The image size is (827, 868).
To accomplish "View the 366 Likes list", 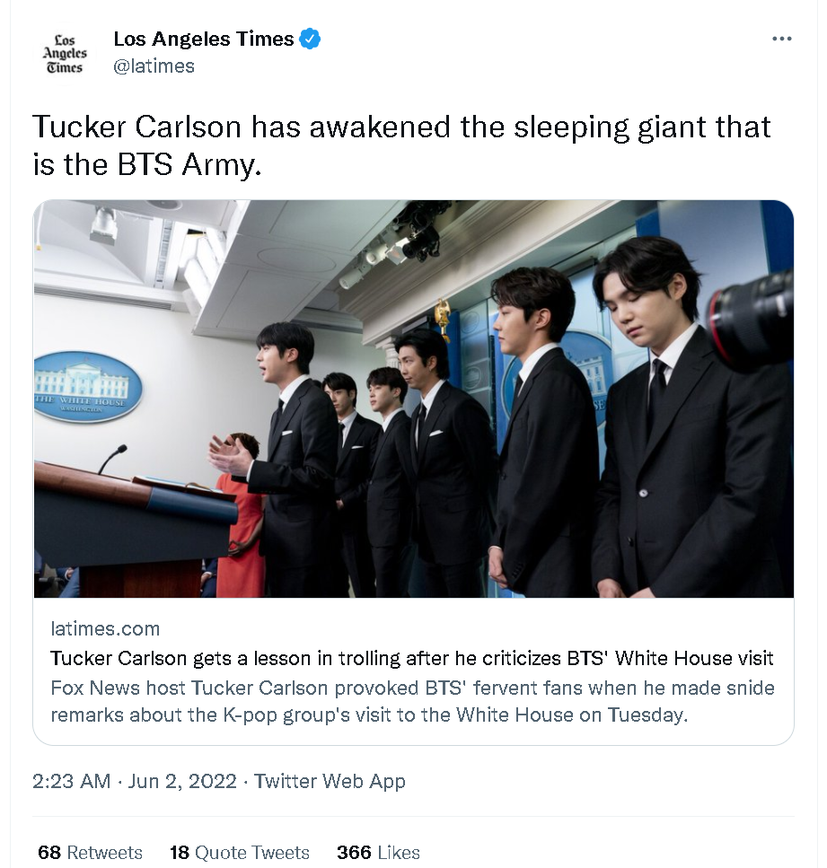I will pos(378,852).
